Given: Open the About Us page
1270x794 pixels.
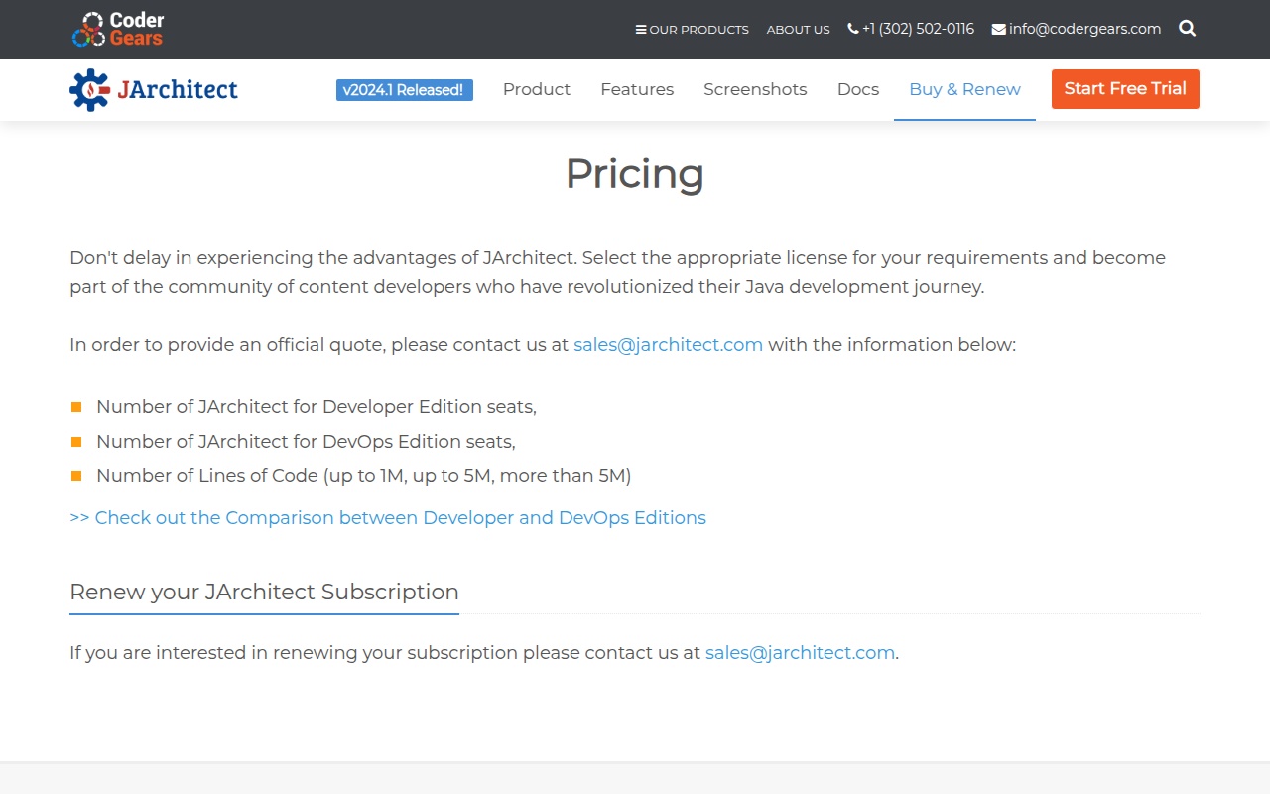Looking at the screenshot, I should click(798, 30).
